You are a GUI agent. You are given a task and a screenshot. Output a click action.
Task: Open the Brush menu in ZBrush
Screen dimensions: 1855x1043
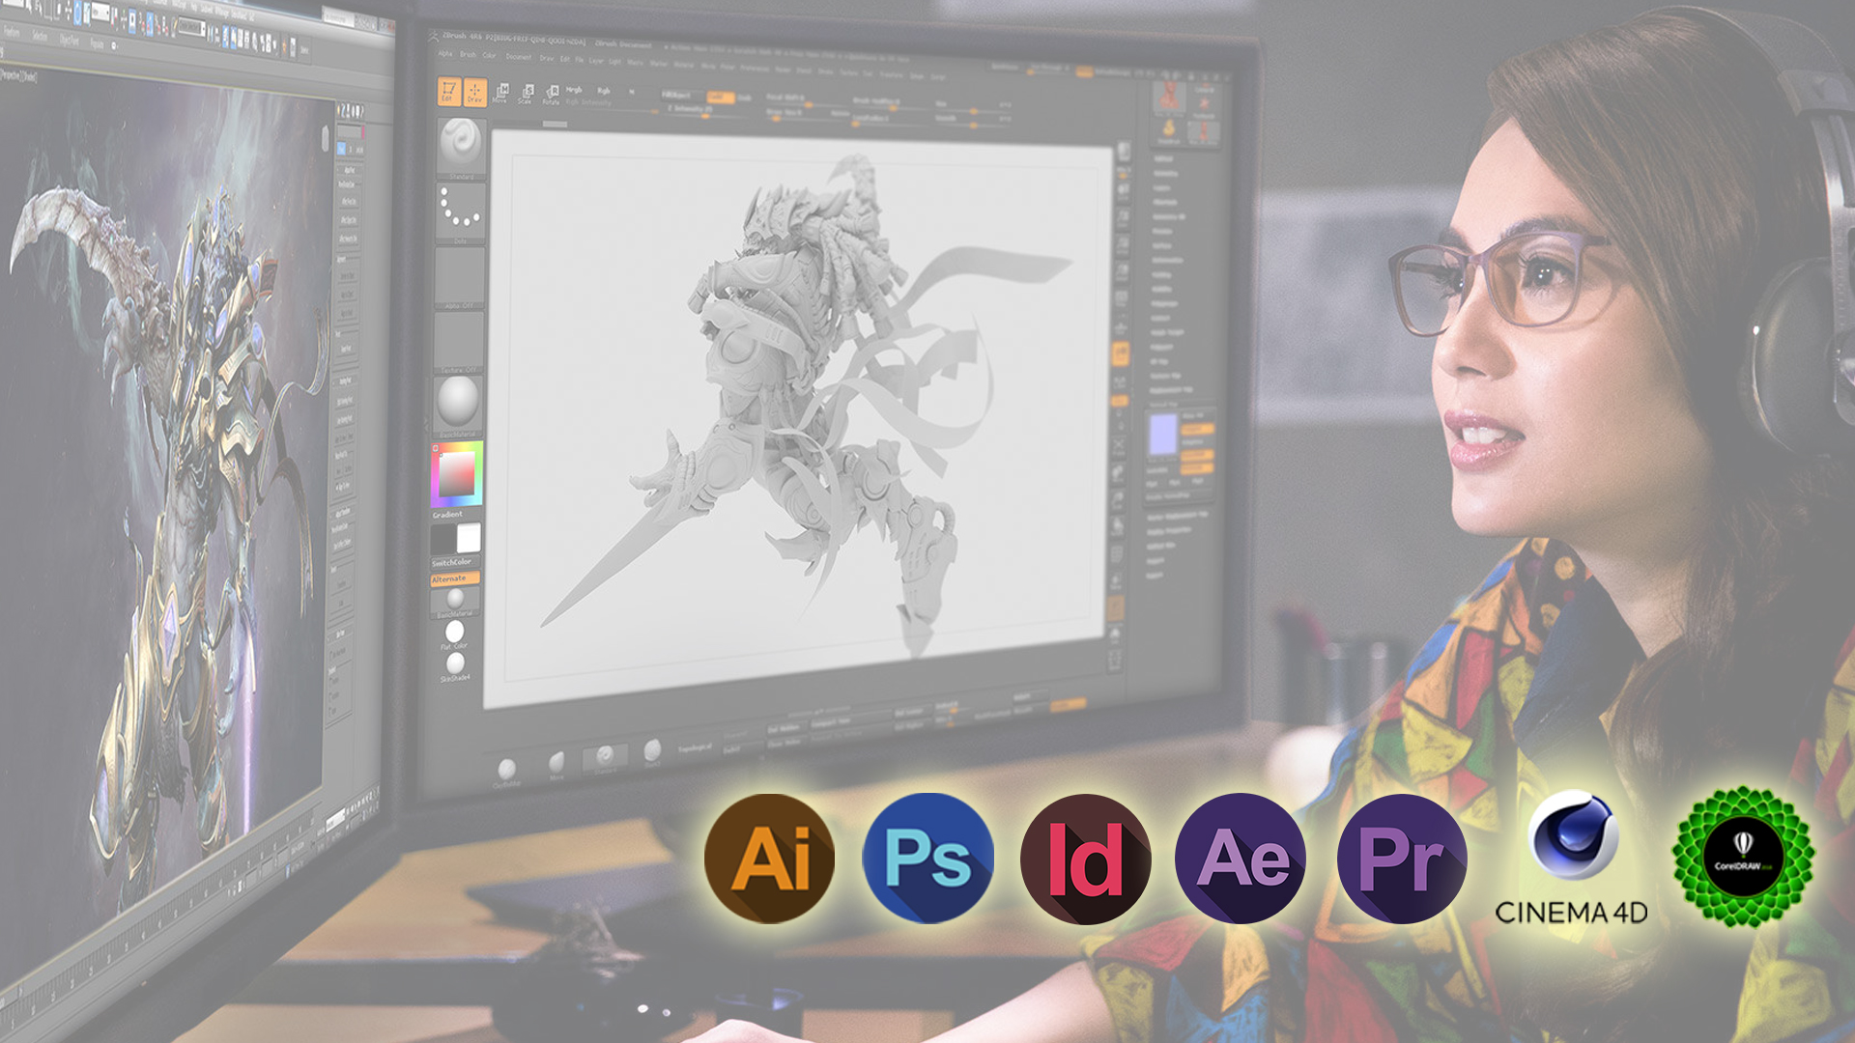468,55
